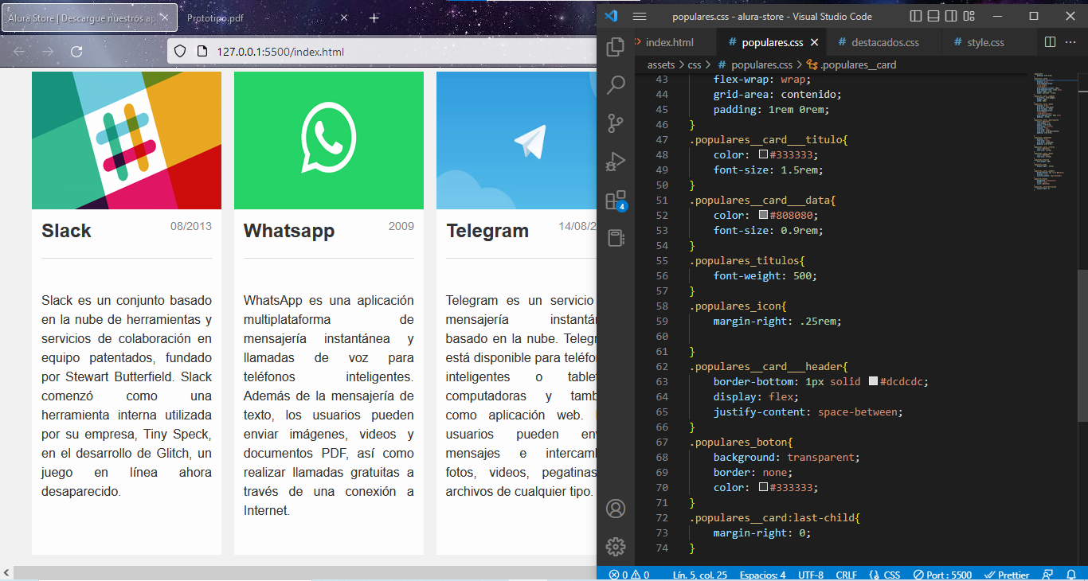Open the Extensions view with badge 4
Image resolution: width=1088 pixels, height=581 pixels.
pos(615,200)
